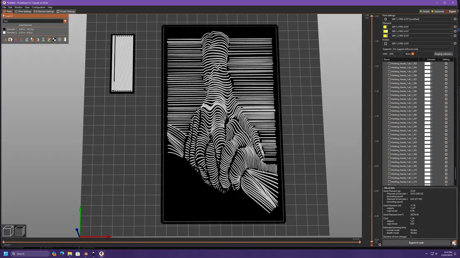This screenshot has width=460, height=258.
Task: Toggle Color changes visibility icon in legend
Action: (x=38, y=40)
